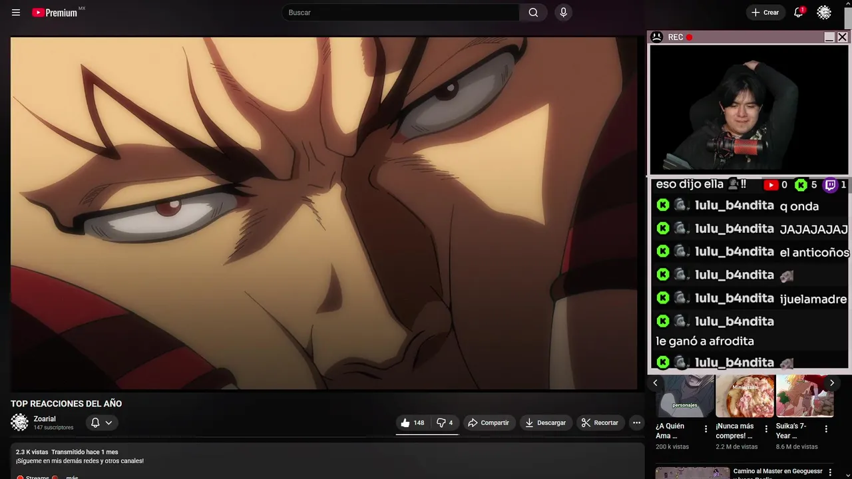This screenshot has width=852, height=479.
Task: Open Suika's 7-Year video thumbnail
Action: point(805,397)
